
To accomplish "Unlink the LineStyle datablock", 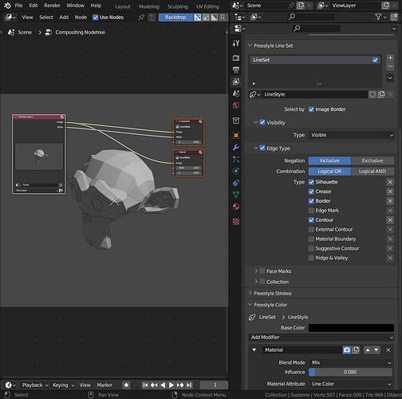I will 390,94.
